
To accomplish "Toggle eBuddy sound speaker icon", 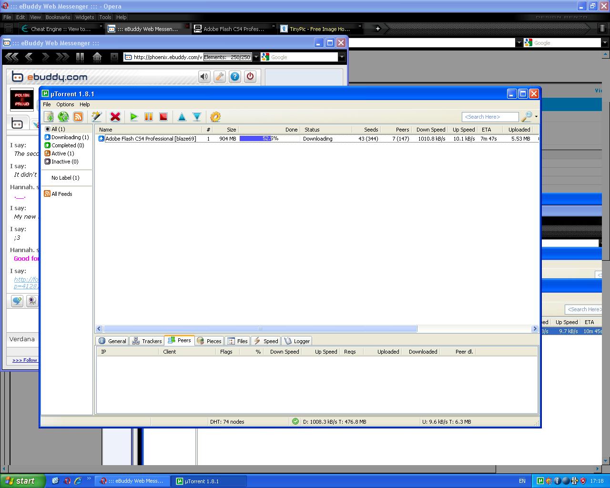I will click(x=204, y=77).
